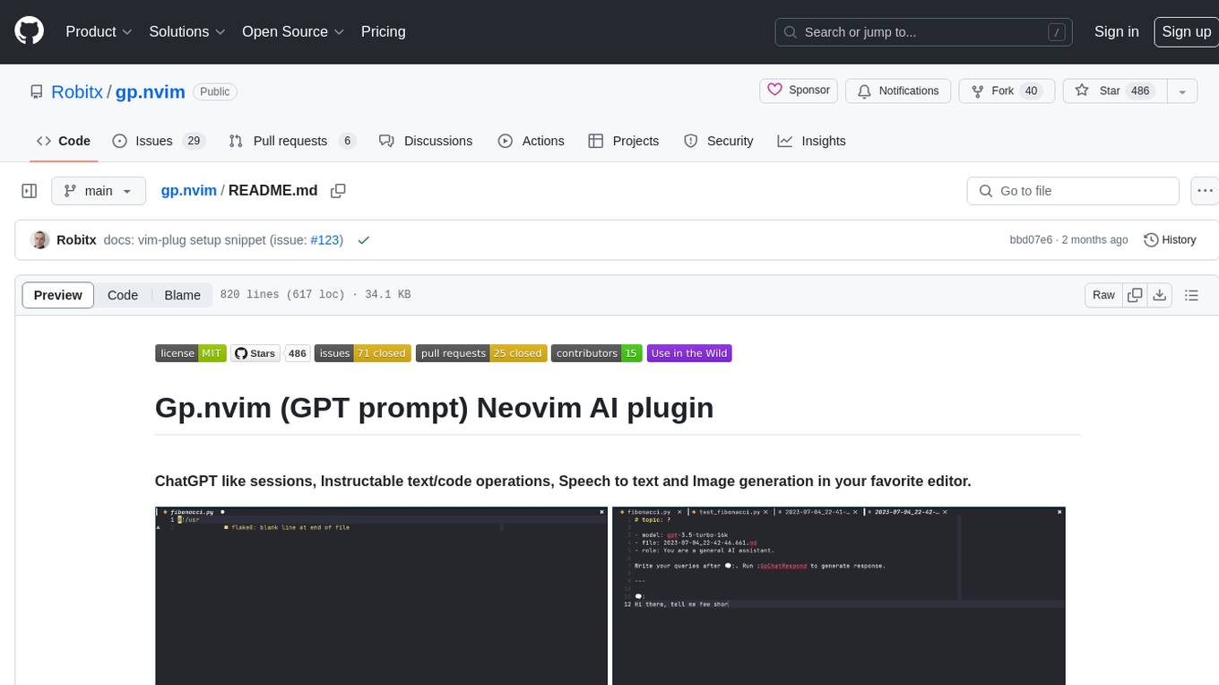Copy raw file contents
Screen dimensions: 1219x685
[1135, 295]
